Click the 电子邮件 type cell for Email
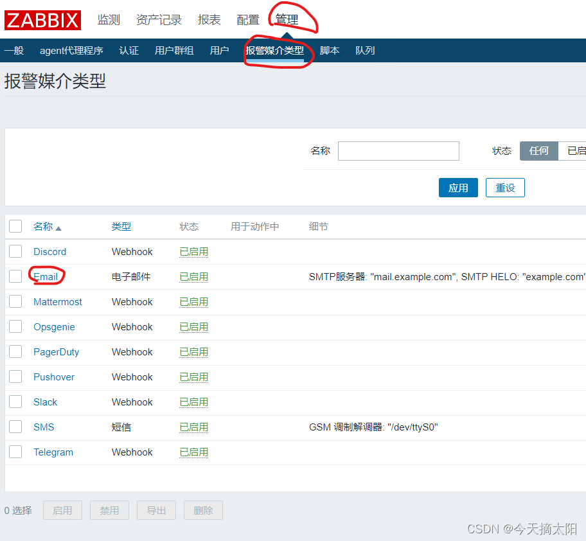The height and width of the screenshot is (541, 586). 131,277
